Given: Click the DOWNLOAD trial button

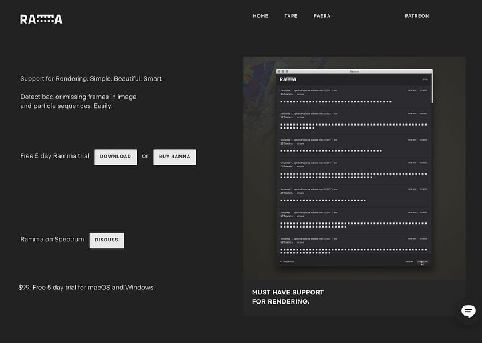Looking at the screenshot, I should click(x=115, y=157).
